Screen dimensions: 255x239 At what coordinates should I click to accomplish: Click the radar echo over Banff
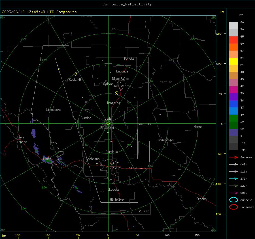[x=47, y=161]
